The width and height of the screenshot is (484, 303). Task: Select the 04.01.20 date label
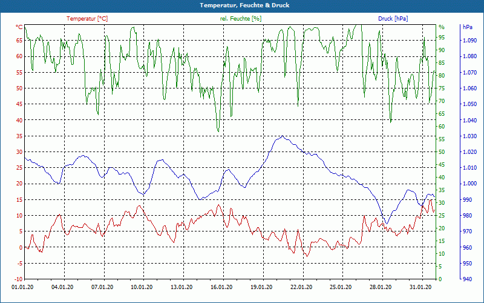point(62,287)
